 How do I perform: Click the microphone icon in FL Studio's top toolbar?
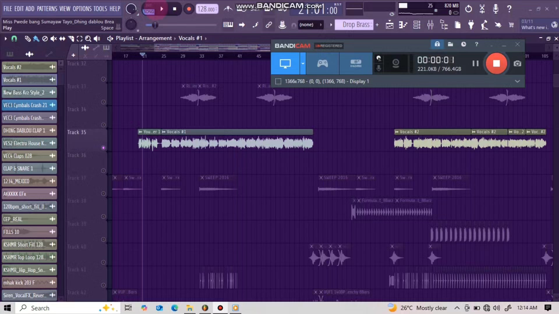pos(496,9)
